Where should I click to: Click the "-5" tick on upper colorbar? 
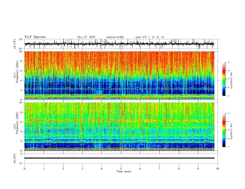click(x=228, y=79)
